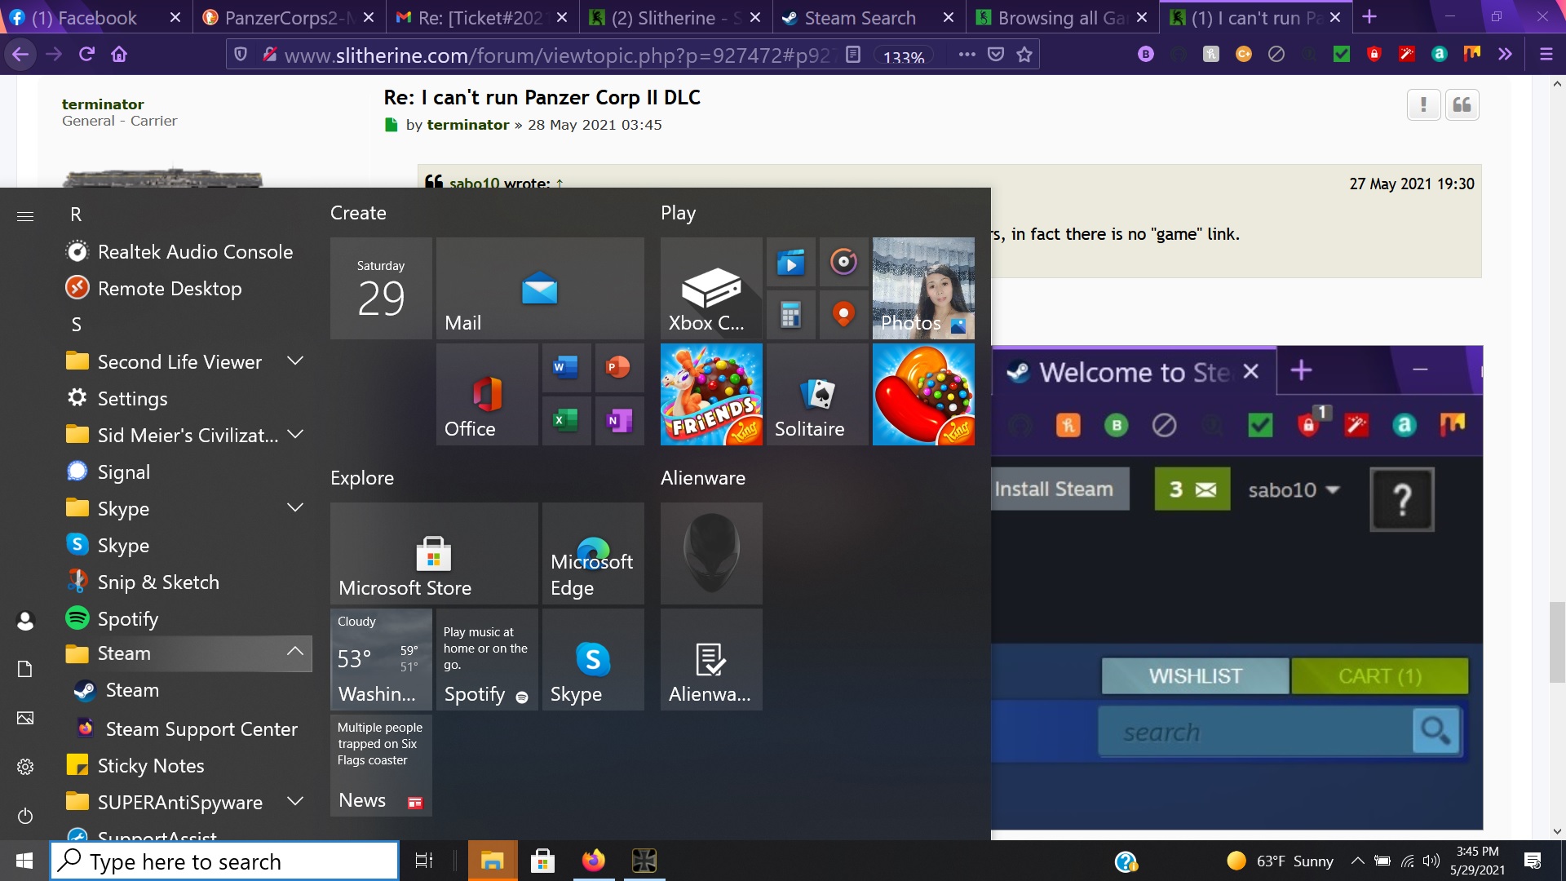The height and width of the screenshot is (881, 1566).
Task: Click the terminator username link
Action: tap(103, 104)
